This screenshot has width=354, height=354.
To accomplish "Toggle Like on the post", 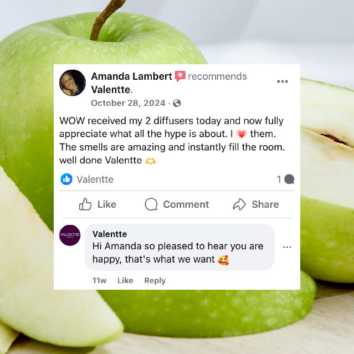I will click(98, 204).
